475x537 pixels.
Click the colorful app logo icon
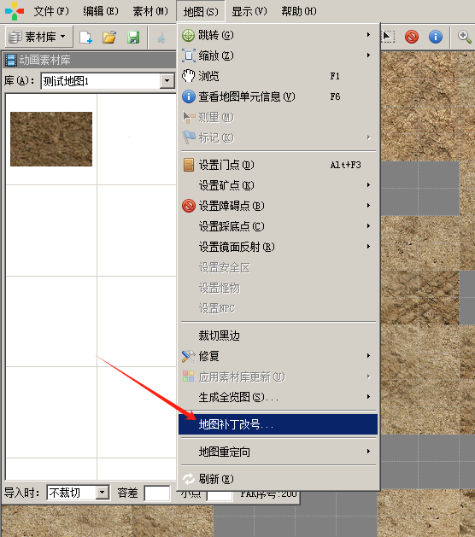(x=15, y=11)
